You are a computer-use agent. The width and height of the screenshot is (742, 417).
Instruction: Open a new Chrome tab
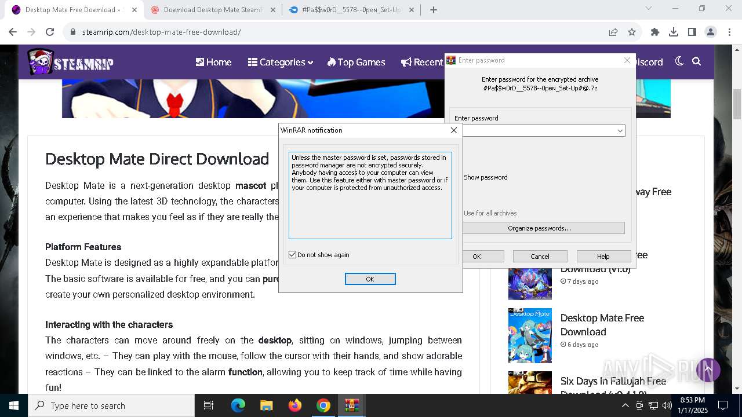(x=434, y=9)
